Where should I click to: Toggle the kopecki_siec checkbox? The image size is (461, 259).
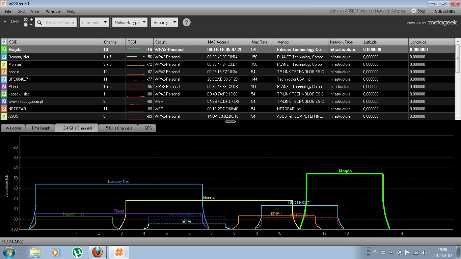click(x=4, y=94)
